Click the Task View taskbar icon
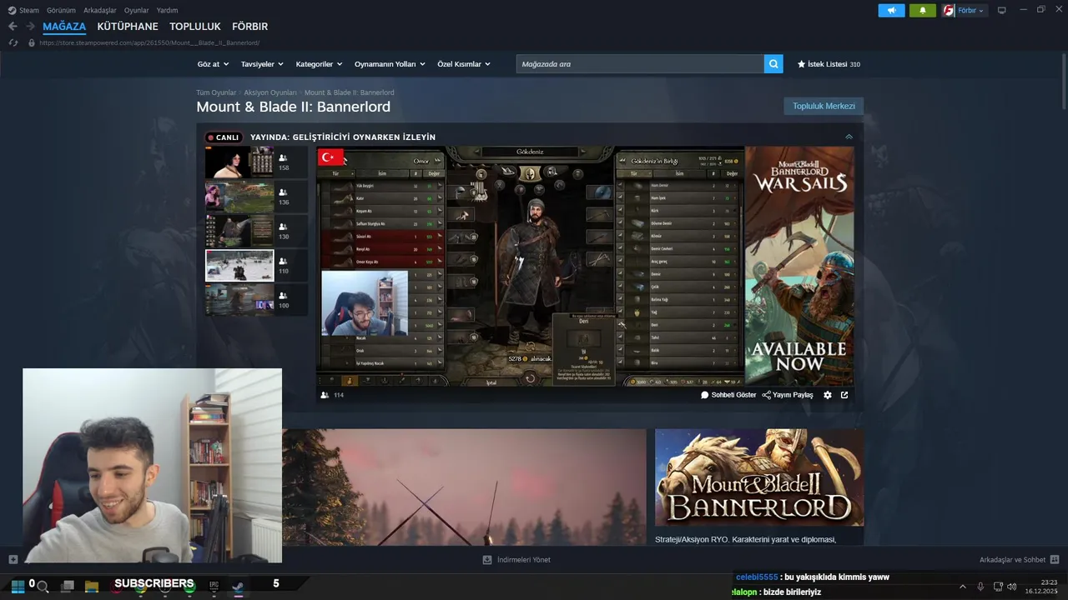This screenshot has height=600, width=1068. pyautogui.click(x=68, y=587)
